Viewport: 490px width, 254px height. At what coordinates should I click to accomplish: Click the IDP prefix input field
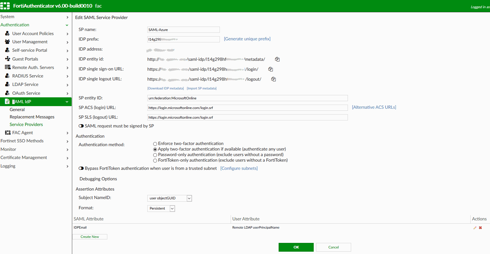184,39
